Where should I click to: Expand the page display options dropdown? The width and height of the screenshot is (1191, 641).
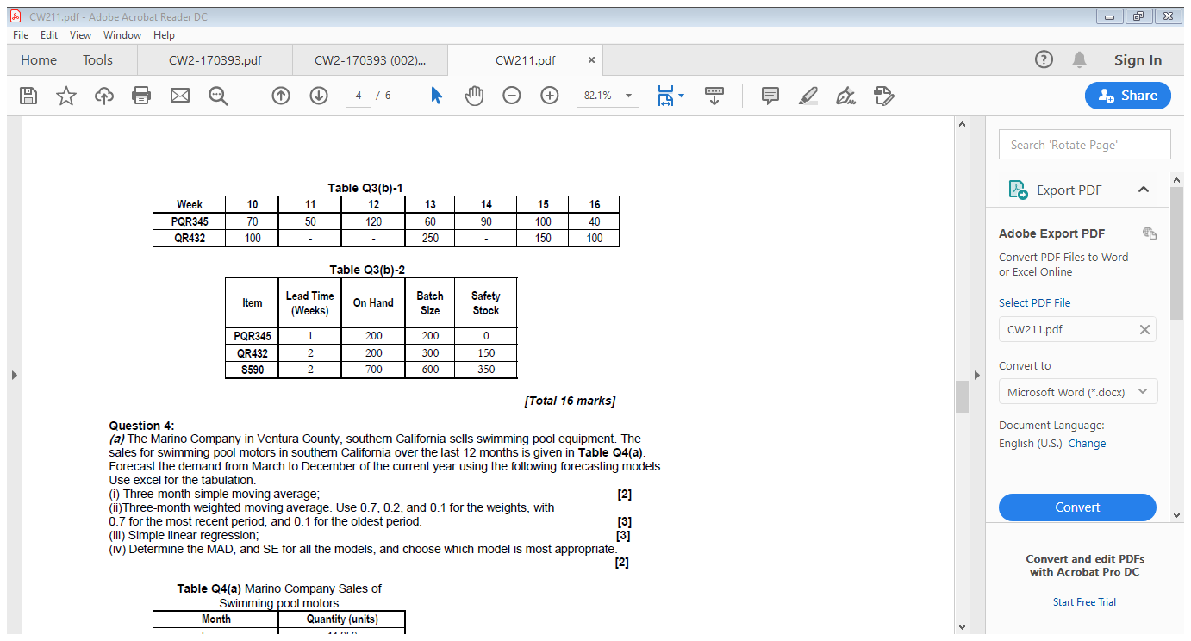pos(680,96)
